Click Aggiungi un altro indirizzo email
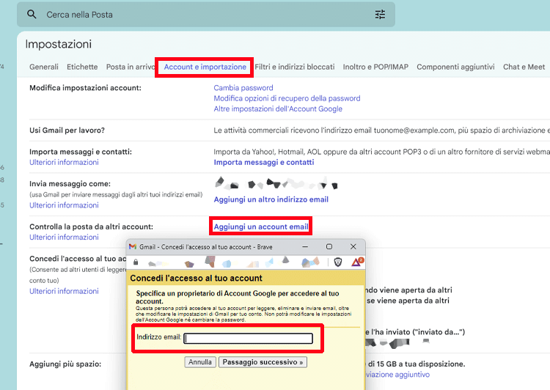 271,199
